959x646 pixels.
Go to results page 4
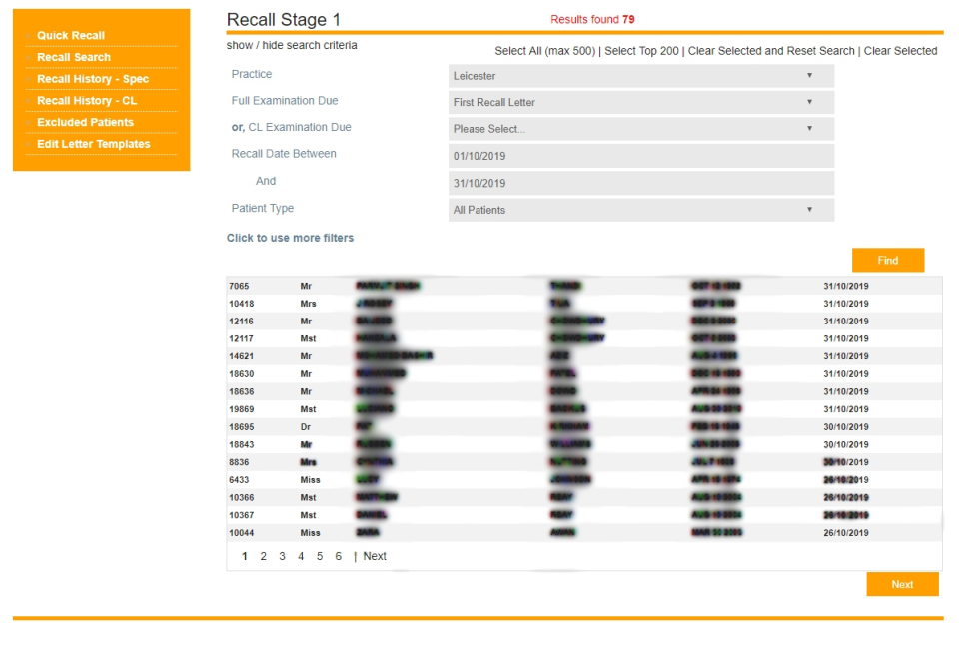point(301,556)
